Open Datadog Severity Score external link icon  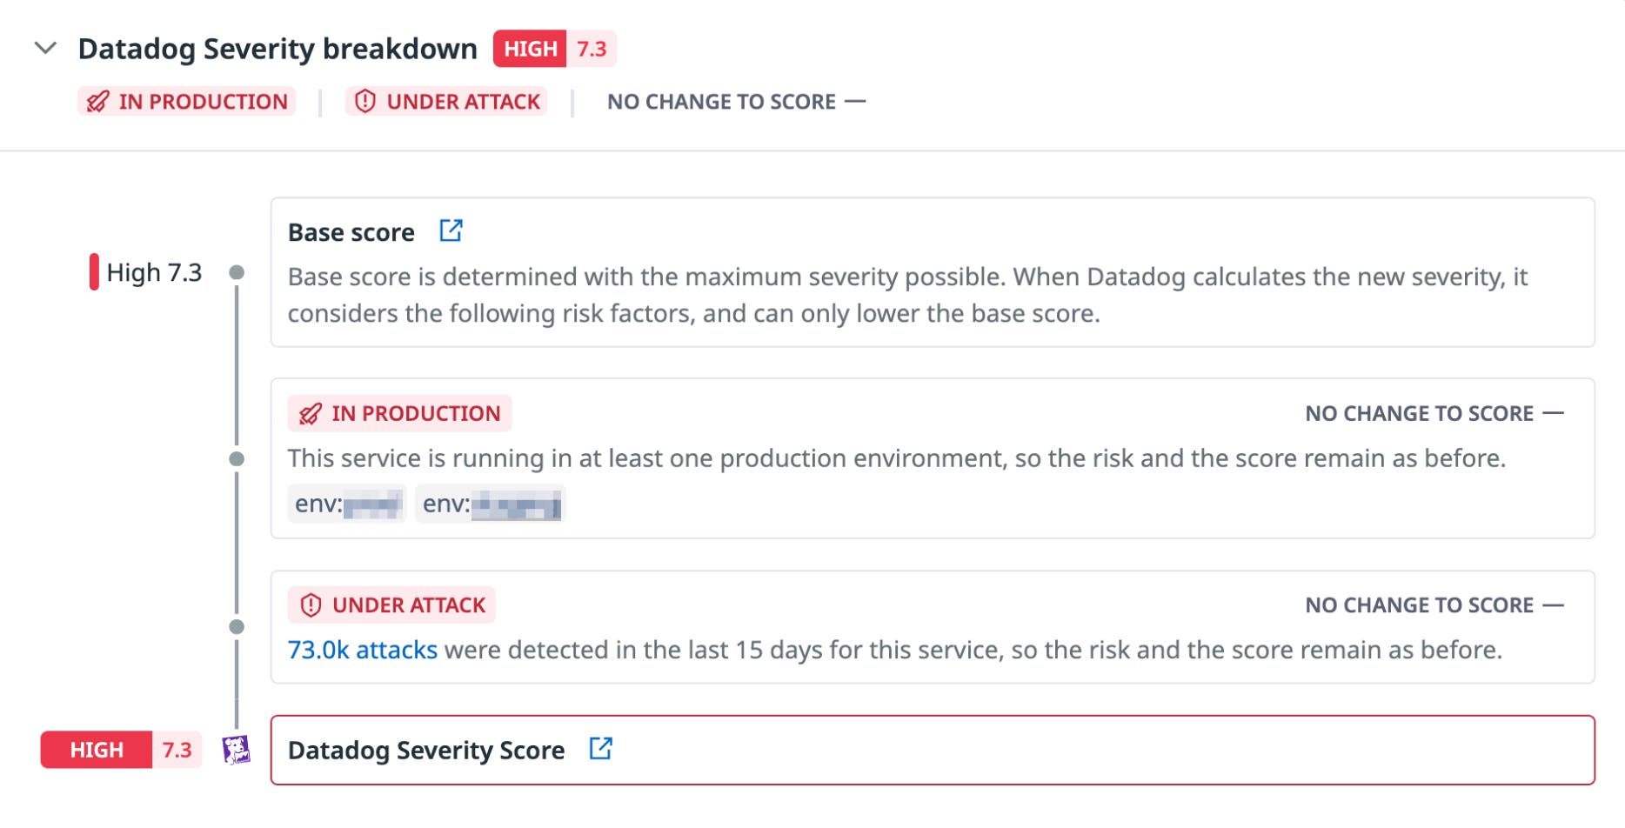599,749
